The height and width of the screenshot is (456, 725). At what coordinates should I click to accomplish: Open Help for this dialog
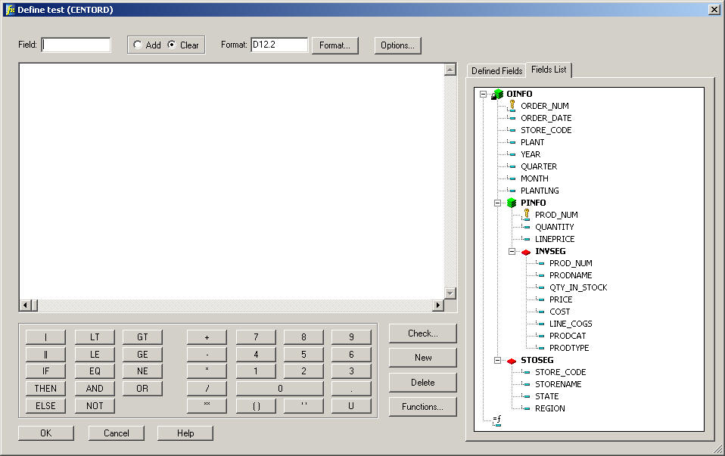tap(185, 433)
